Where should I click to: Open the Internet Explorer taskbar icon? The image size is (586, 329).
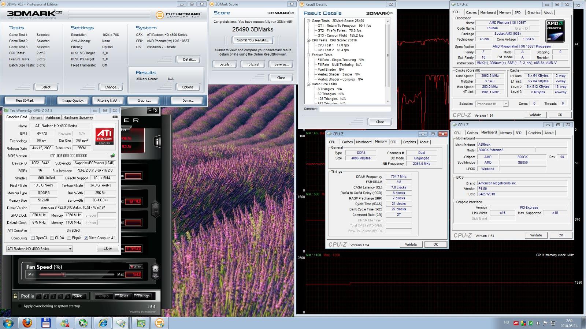(x=103, y=323)
